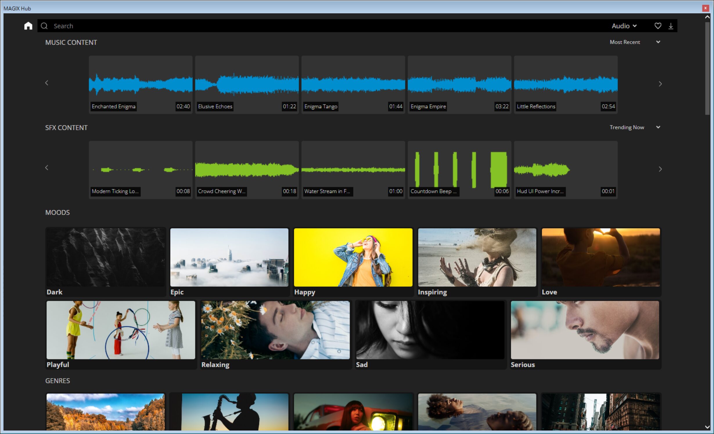This screenshot has width=714, height=434.
Task: Open the downloads arrow icon
Action: [671, 26]
